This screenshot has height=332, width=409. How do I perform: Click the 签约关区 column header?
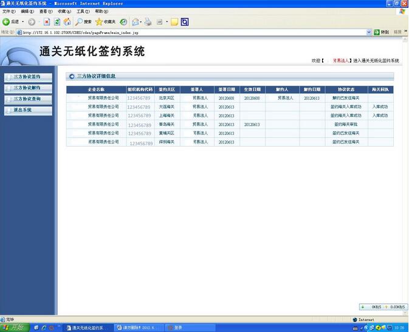(167, 89)
